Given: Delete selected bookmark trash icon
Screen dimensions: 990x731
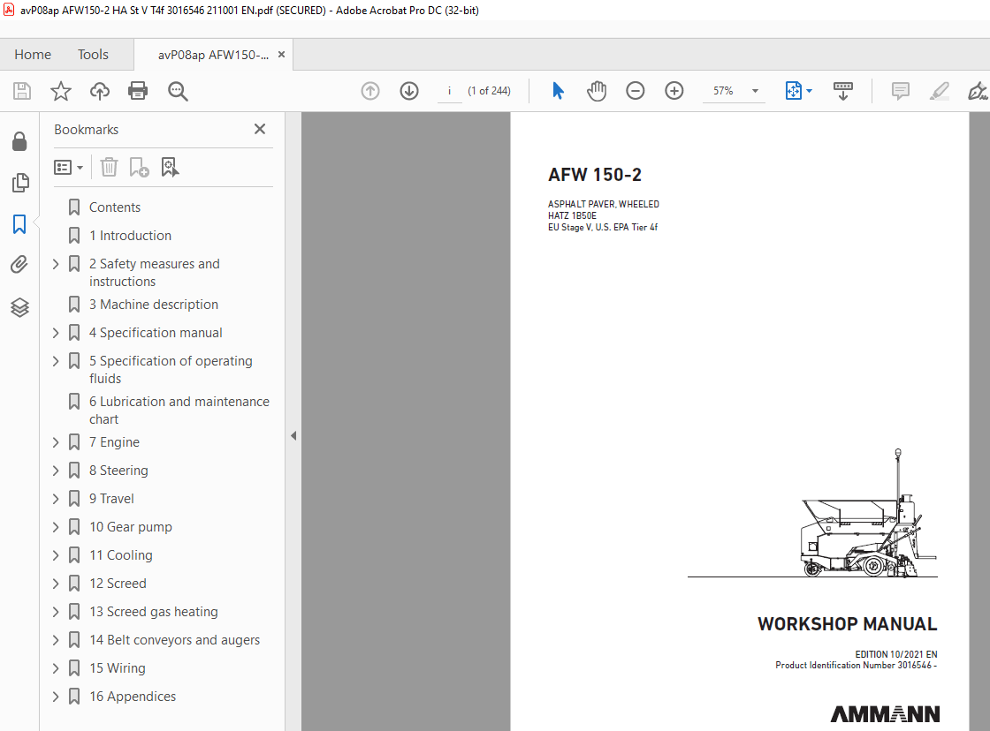Looking at the screenshot, I should 109,167.
